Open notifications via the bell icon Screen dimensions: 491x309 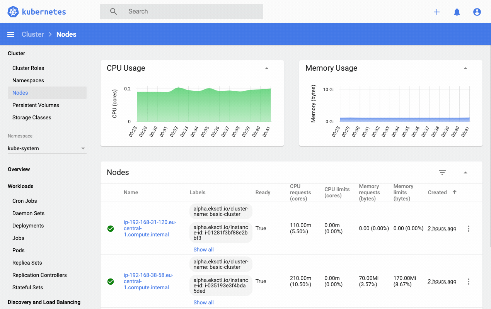click(457, 12)
